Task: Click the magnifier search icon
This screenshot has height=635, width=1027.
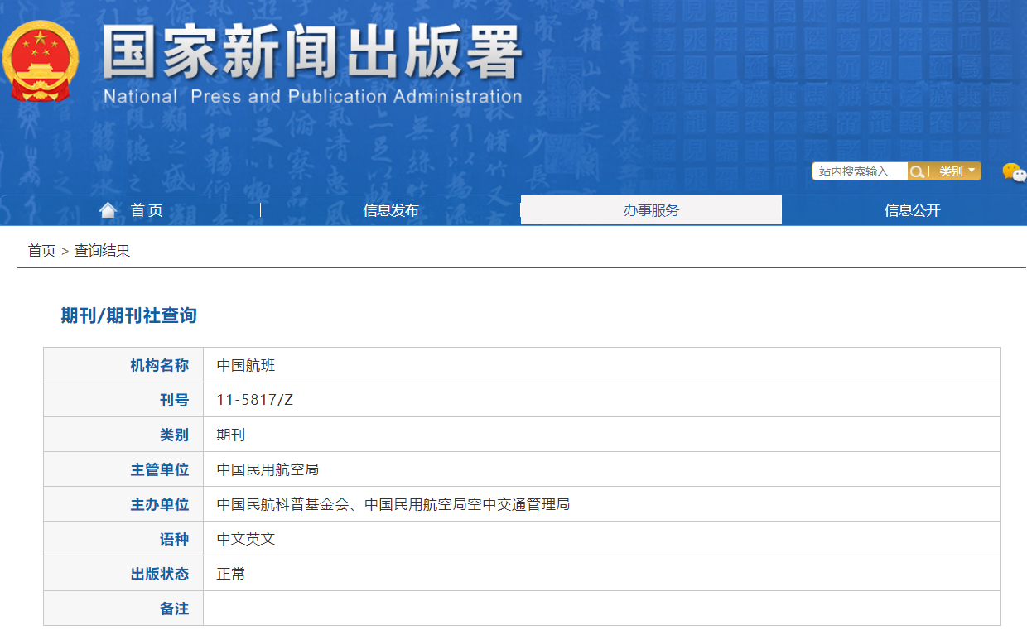Action: click(x=917, y=171)
